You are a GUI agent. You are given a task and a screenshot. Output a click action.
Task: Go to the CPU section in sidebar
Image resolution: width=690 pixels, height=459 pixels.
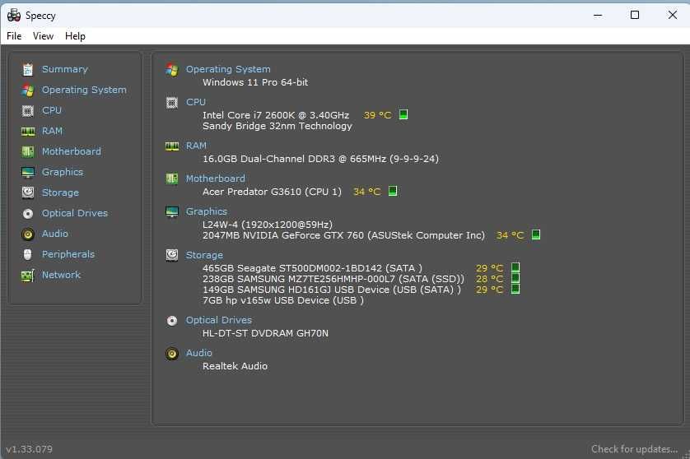[x=52, y=110]
